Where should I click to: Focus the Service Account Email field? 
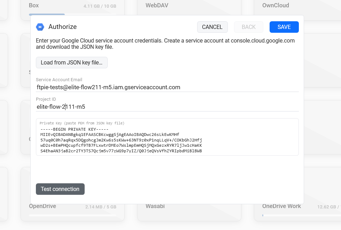coord(167,87)
